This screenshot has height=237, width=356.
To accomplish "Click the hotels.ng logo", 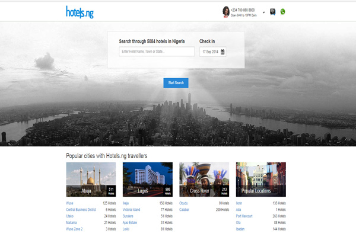I will [x=80, y=12].
